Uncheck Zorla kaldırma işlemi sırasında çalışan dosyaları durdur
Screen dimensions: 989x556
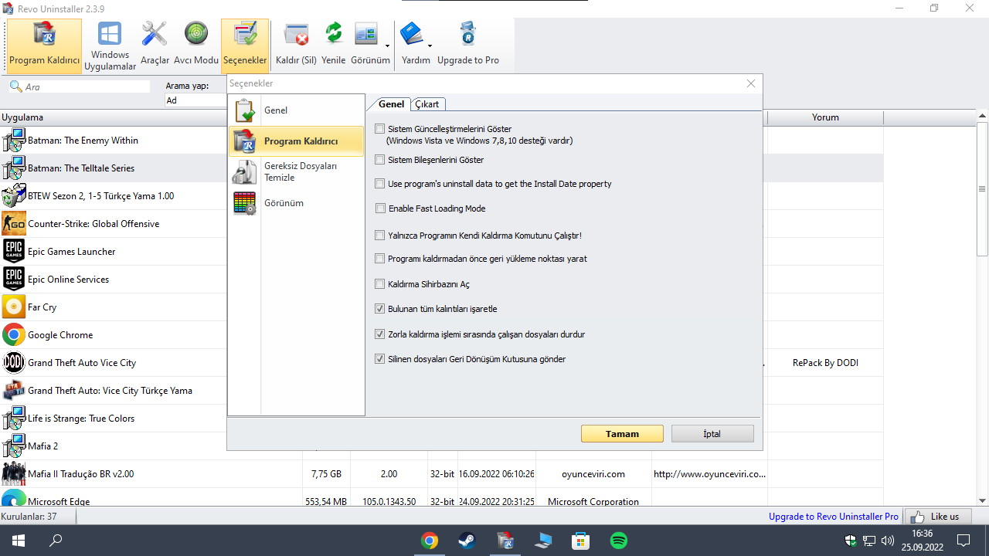pos(379,334)
